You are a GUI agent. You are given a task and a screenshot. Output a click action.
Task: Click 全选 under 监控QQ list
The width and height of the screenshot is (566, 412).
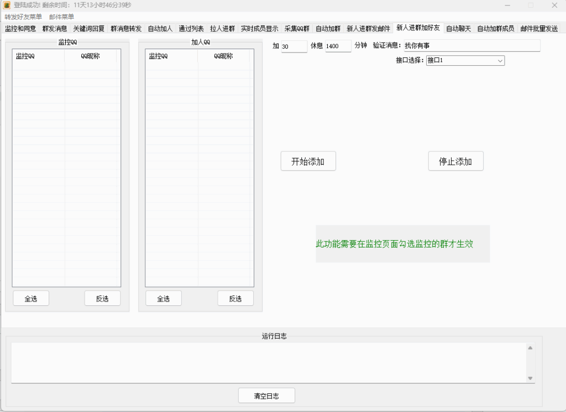31,298
